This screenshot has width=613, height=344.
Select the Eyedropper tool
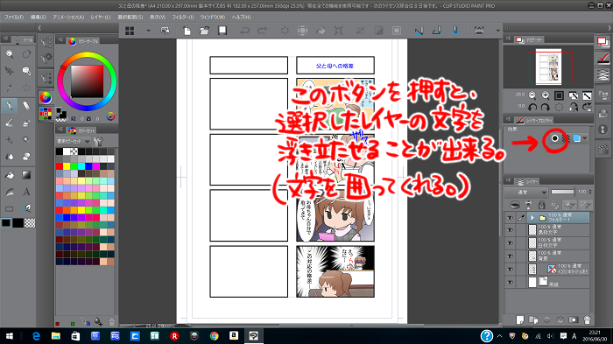point(10,88)
